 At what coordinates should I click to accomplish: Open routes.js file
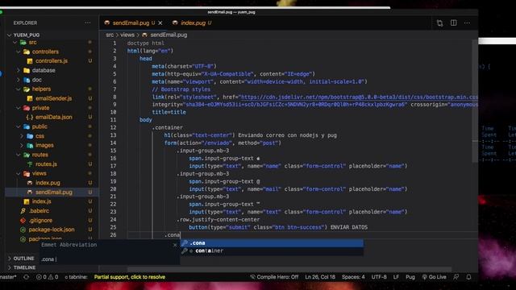click(x=46, y=164)
